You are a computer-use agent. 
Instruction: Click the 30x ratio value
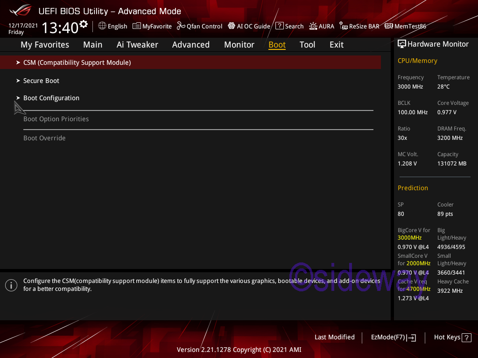tap(402, 138)
